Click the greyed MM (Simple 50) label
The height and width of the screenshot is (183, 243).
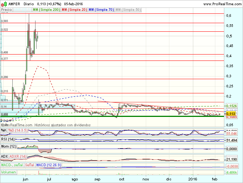pos(128,9)
